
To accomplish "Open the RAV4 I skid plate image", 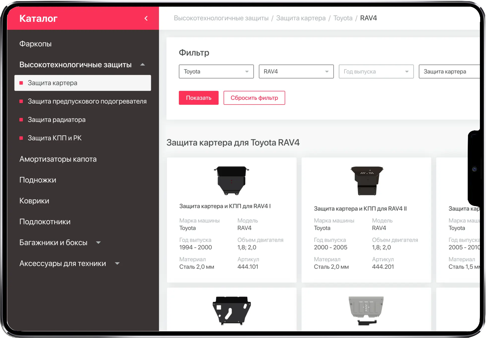I will 231,181.
